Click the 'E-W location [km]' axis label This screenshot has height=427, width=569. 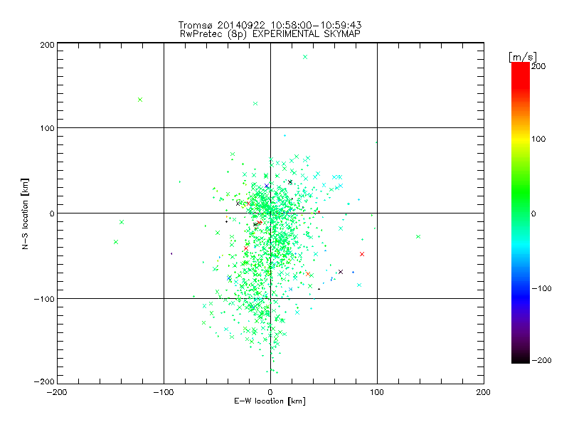point(270,401)
